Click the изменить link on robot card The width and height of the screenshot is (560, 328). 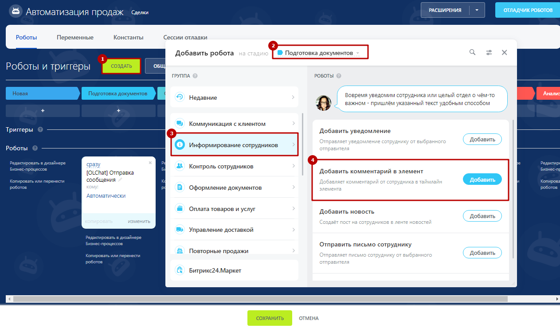click(x=139, y=221)
